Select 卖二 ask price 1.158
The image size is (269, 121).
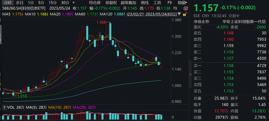228,52
